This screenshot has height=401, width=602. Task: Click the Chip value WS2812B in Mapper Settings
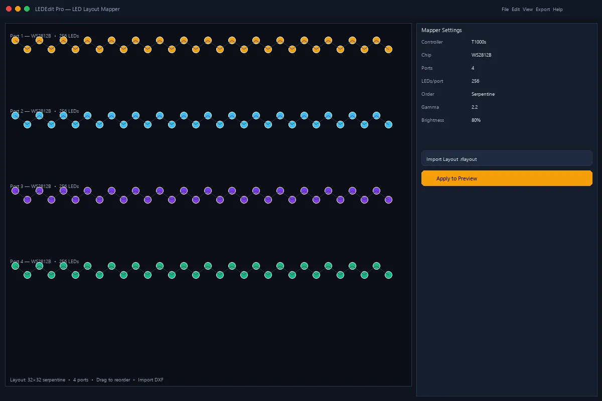click(x=482, y=55)
